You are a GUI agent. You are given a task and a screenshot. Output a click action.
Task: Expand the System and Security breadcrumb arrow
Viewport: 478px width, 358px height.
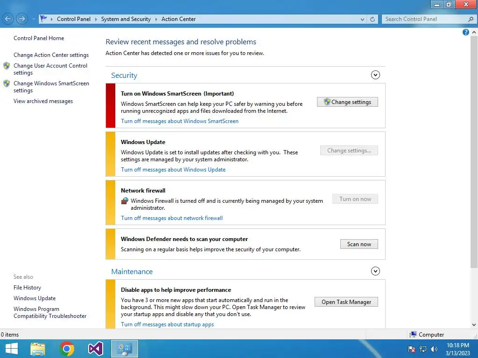[x=156, y=19]
